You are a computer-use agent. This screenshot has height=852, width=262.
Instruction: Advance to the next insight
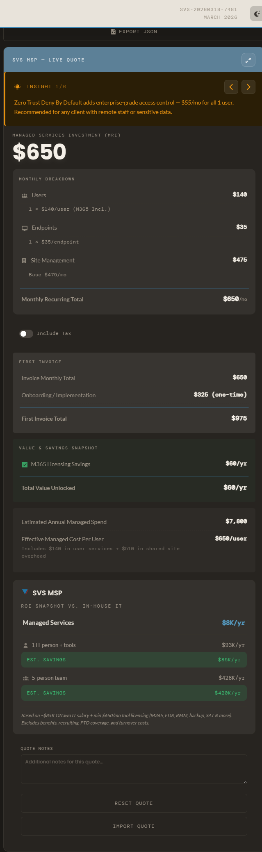pos(248,87)
